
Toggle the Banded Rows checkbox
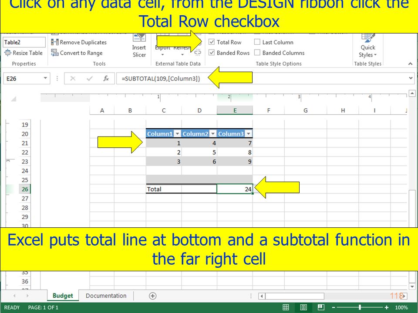click(x=212, y=53)
